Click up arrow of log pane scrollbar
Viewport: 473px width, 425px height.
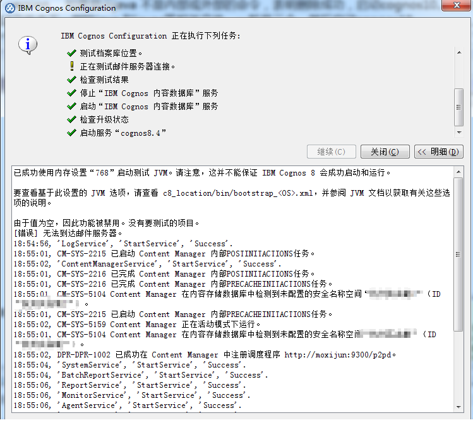click(x=458, y=172)
